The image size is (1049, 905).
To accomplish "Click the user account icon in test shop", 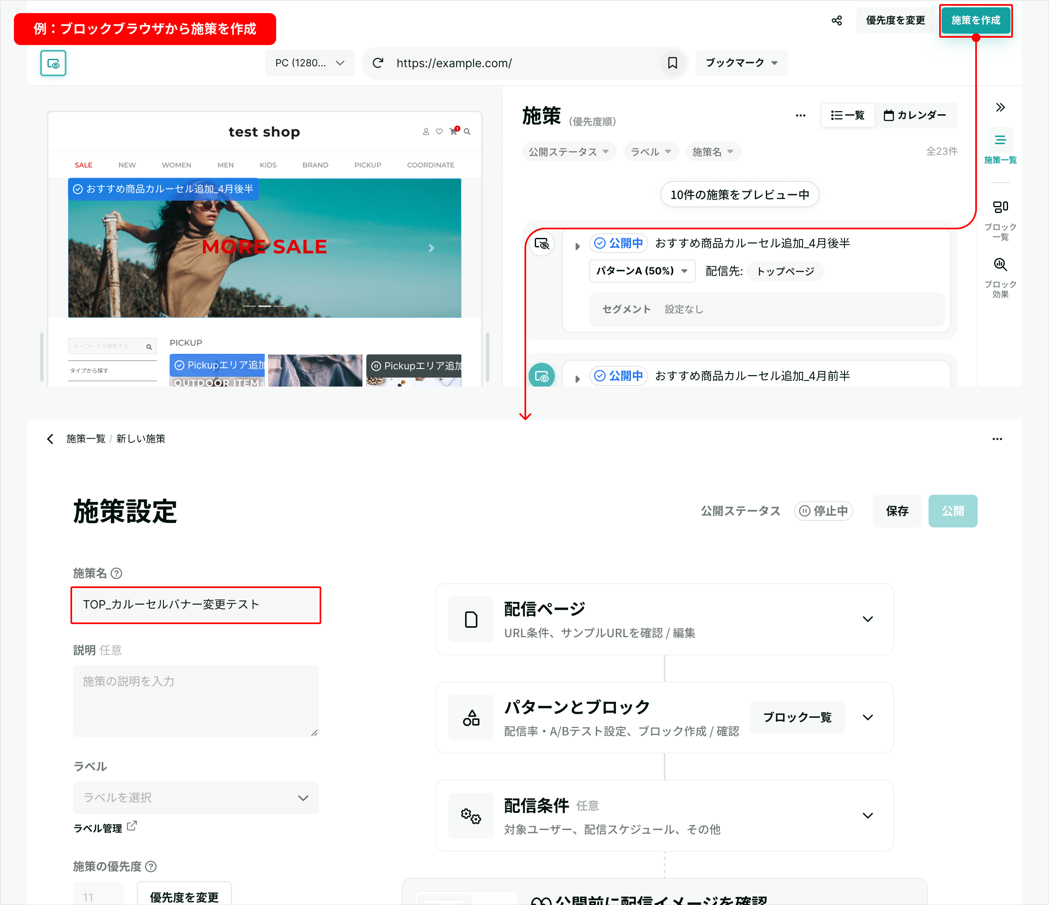I will point(426,131).
